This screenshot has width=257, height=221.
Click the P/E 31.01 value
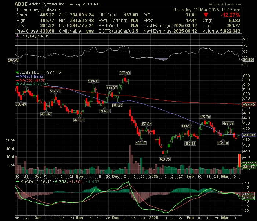coord(191,15)
